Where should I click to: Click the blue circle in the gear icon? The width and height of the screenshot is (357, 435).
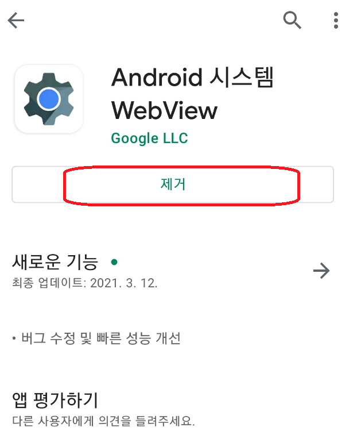[x=49, y=98]
